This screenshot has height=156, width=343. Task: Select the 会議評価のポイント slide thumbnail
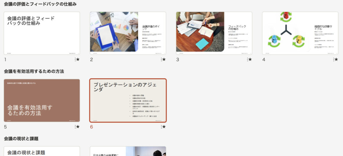(128, 33)
